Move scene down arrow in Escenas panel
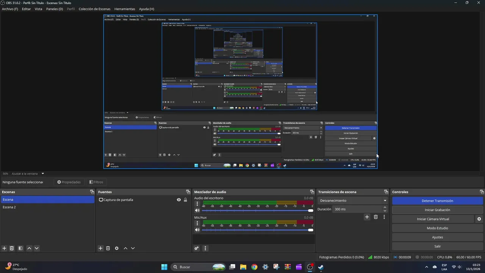Image resolution: width=485 pixels, height=273 pixels. click(36, 248)
